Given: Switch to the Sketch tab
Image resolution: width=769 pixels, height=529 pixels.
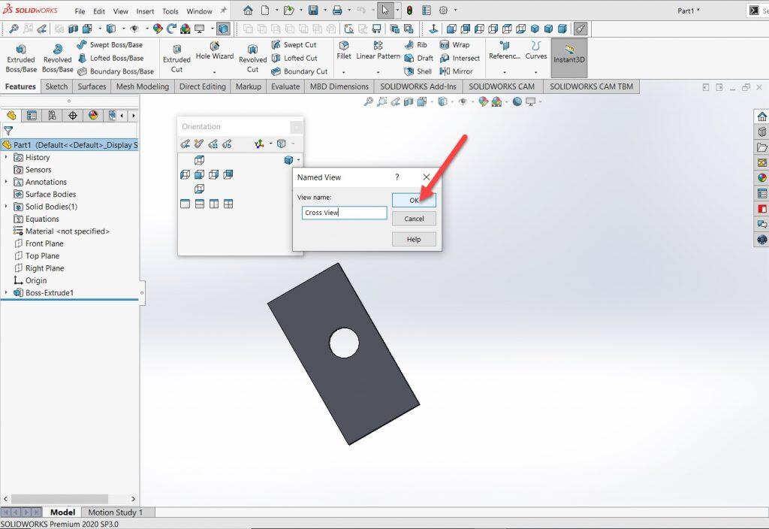Looking at the screenshot, I should pos(56,86).
